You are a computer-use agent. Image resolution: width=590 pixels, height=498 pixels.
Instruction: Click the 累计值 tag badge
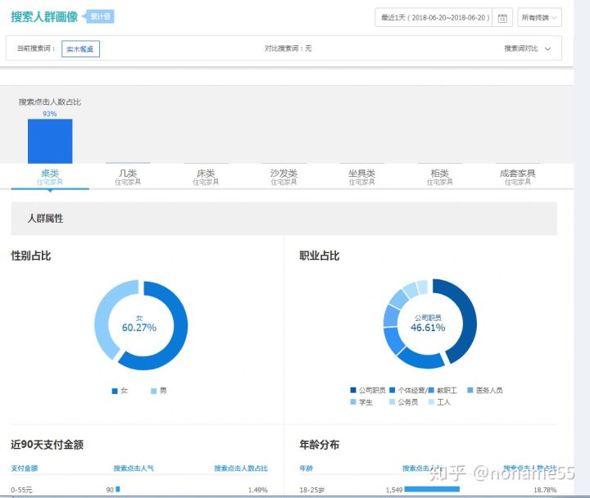point(101,16)
